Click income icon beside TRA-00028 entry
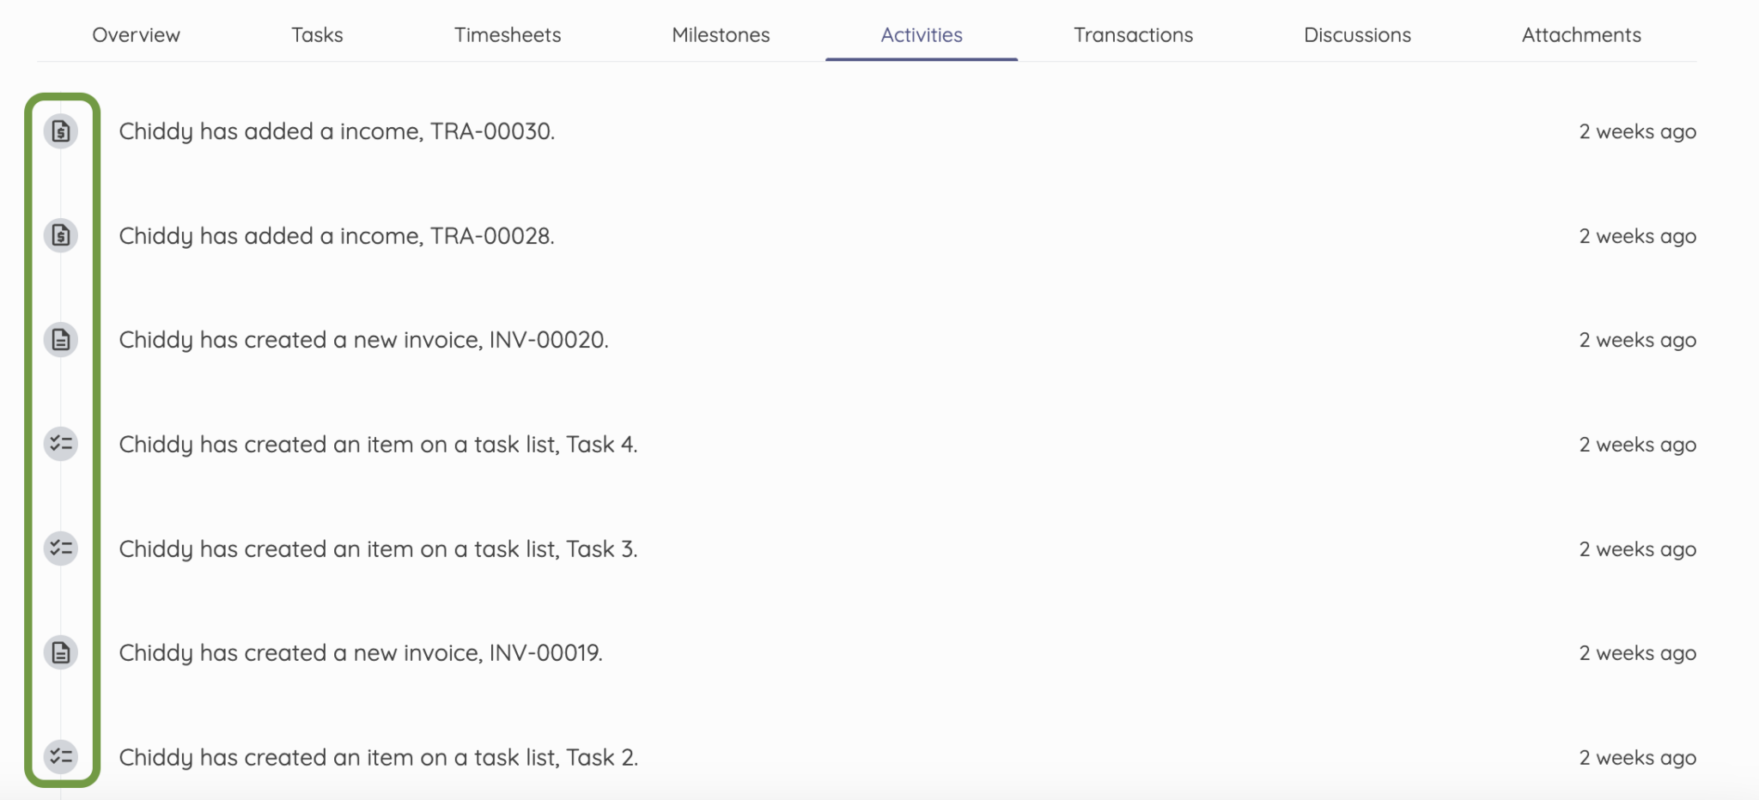Viewport: 1759px width, 800px height. (x=61, y=235)
